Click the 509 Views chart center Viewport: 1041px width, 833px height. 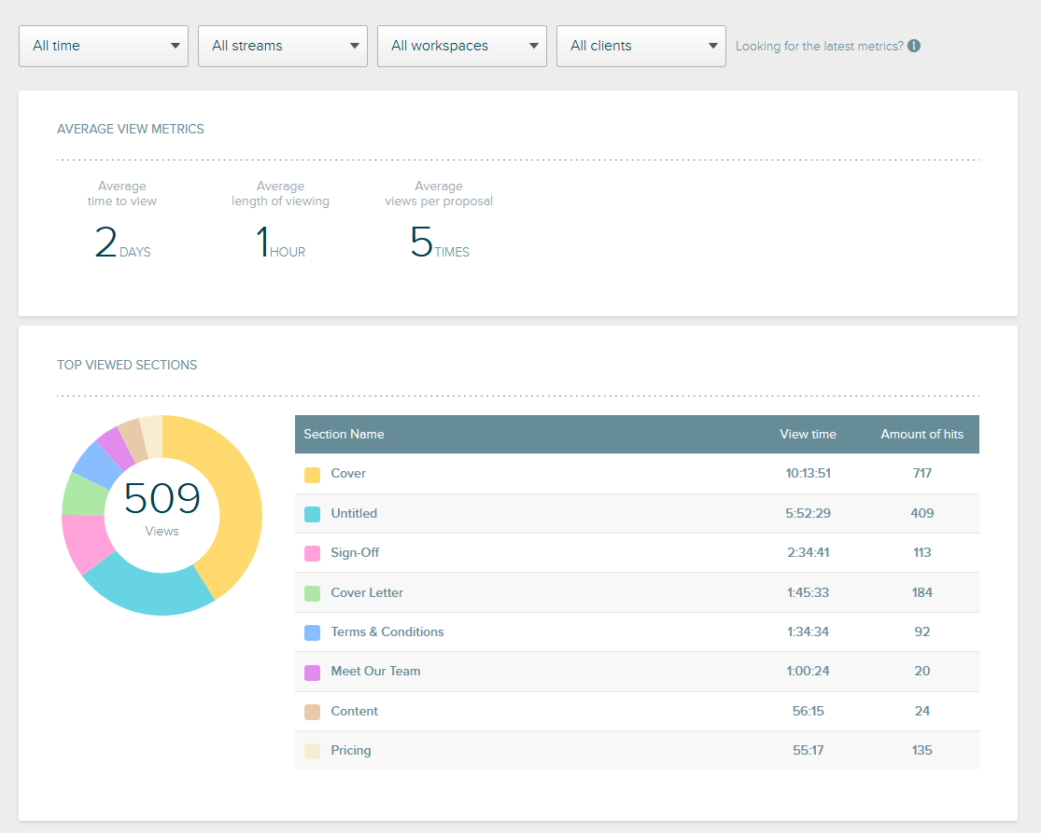[x=162, y=513]
